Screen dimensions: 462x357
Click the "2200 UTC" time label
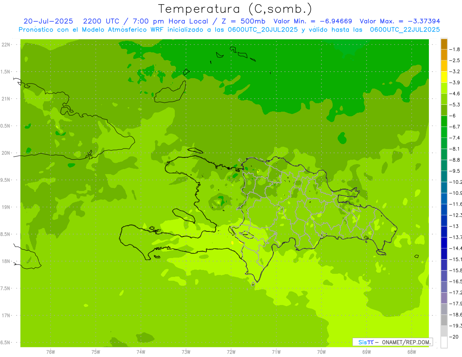coord(102,21)
